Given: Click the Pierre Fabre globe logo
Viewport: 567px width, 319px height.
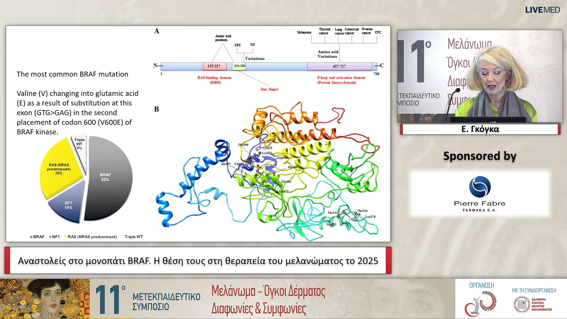Looking at the screenshot, I should point(480,187).
